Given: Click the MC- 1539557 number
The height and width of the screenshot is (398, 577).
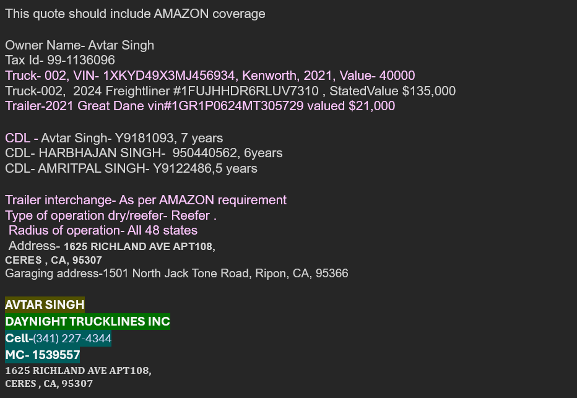Looking at the screenshot, I should [x=43, y=355].
